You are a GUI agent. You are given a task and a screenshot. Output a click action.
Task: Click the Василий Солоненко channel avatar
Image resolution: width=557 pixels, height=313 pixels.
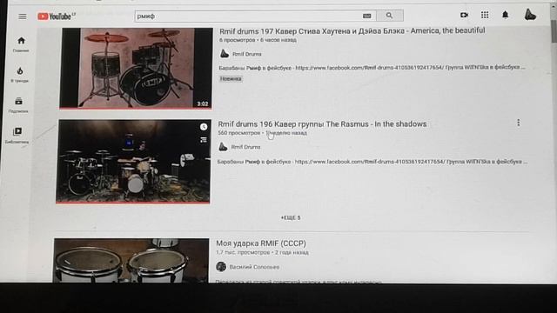[221, 267]
